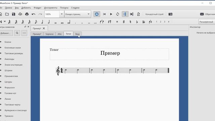215x121 pixels.
Task: Toggle the metronome icon
Action: [x=138, y=14]
